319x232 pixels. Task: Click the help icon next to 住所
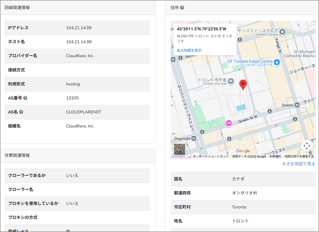tap(182, 8)
